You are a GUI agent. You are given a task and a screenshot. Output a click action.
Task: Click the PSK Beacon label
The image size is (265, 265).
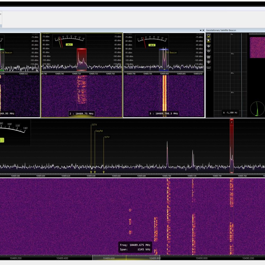(171, 52)
